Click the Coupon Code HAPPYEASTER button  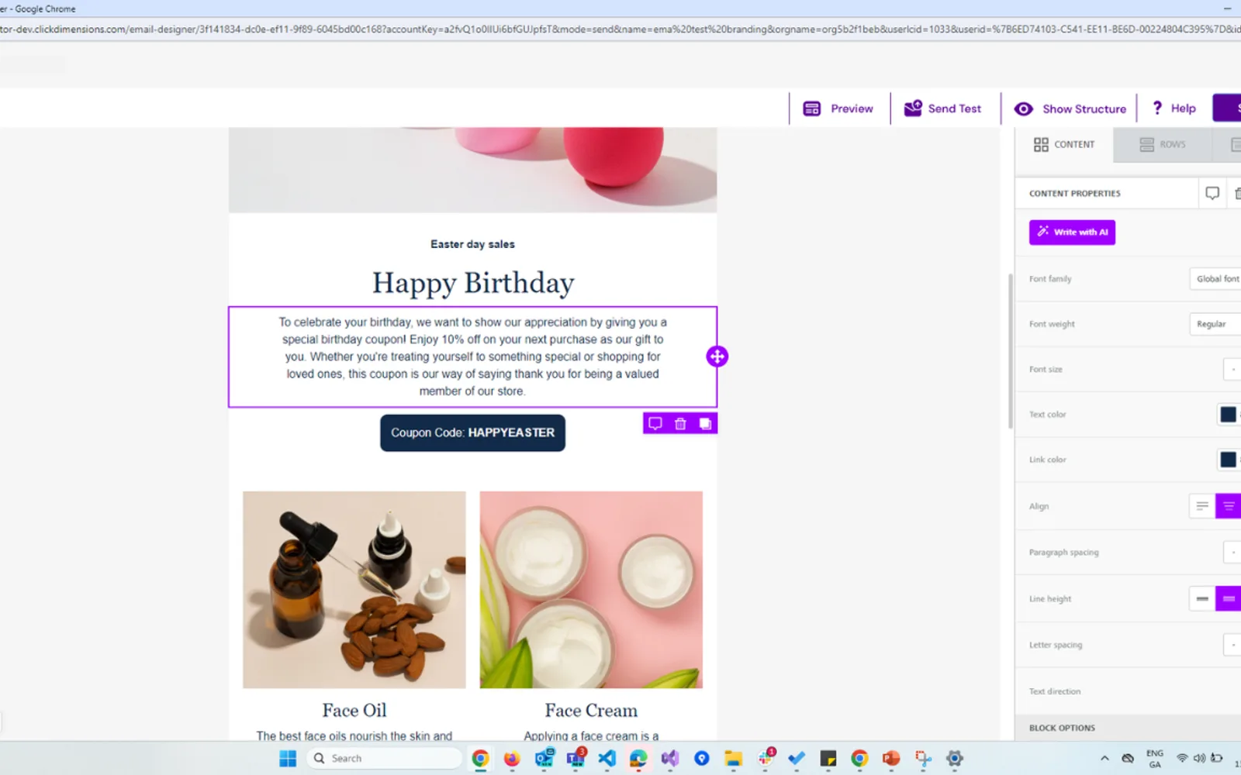(x=472, y=432)
